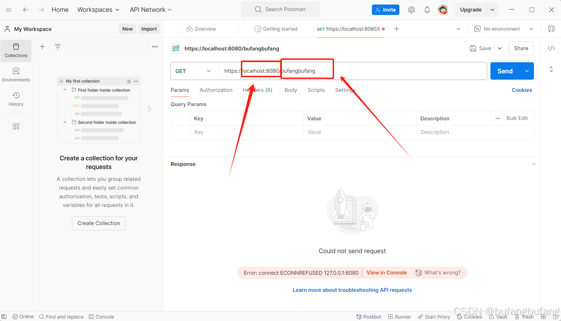
Task: Open Postbot from the status bar
Action: click(x=369, y=317)
